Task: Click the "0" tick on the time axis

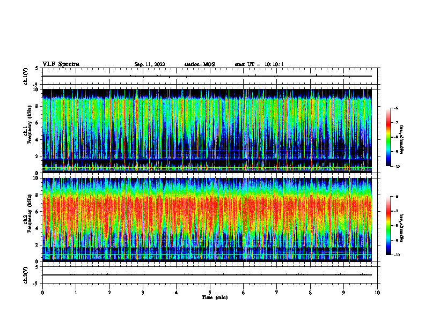Action: 42,293
